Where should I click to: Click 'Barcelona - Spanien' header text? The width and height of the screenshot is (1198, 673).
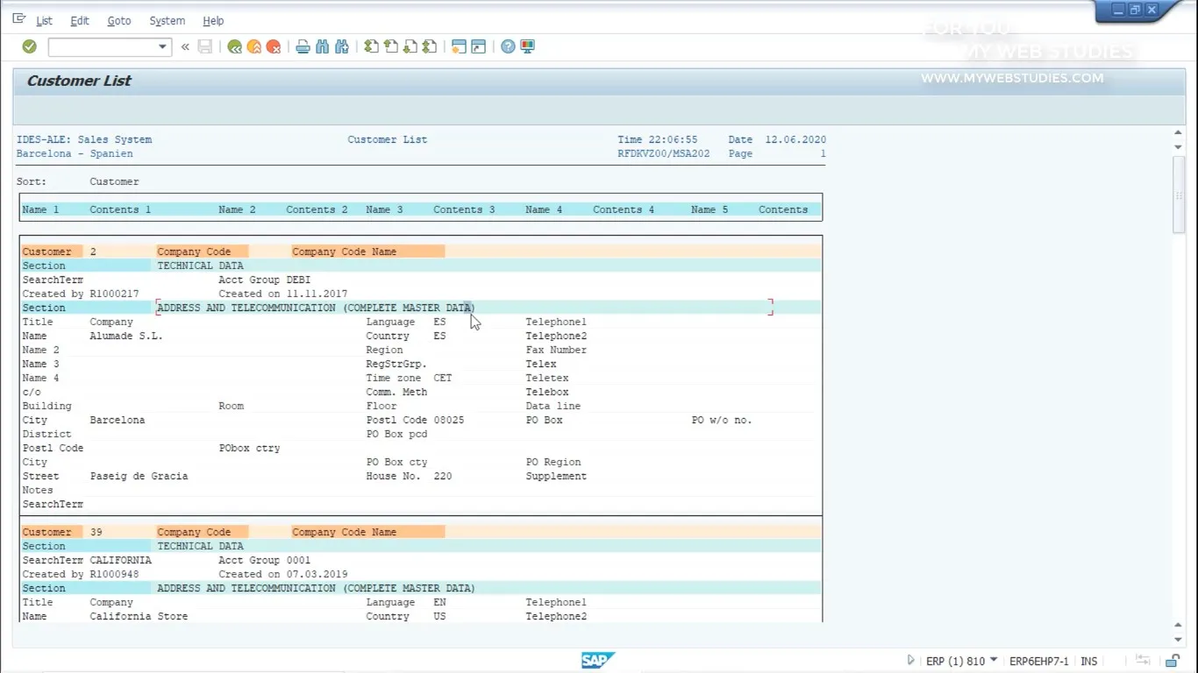click(75, 153)
